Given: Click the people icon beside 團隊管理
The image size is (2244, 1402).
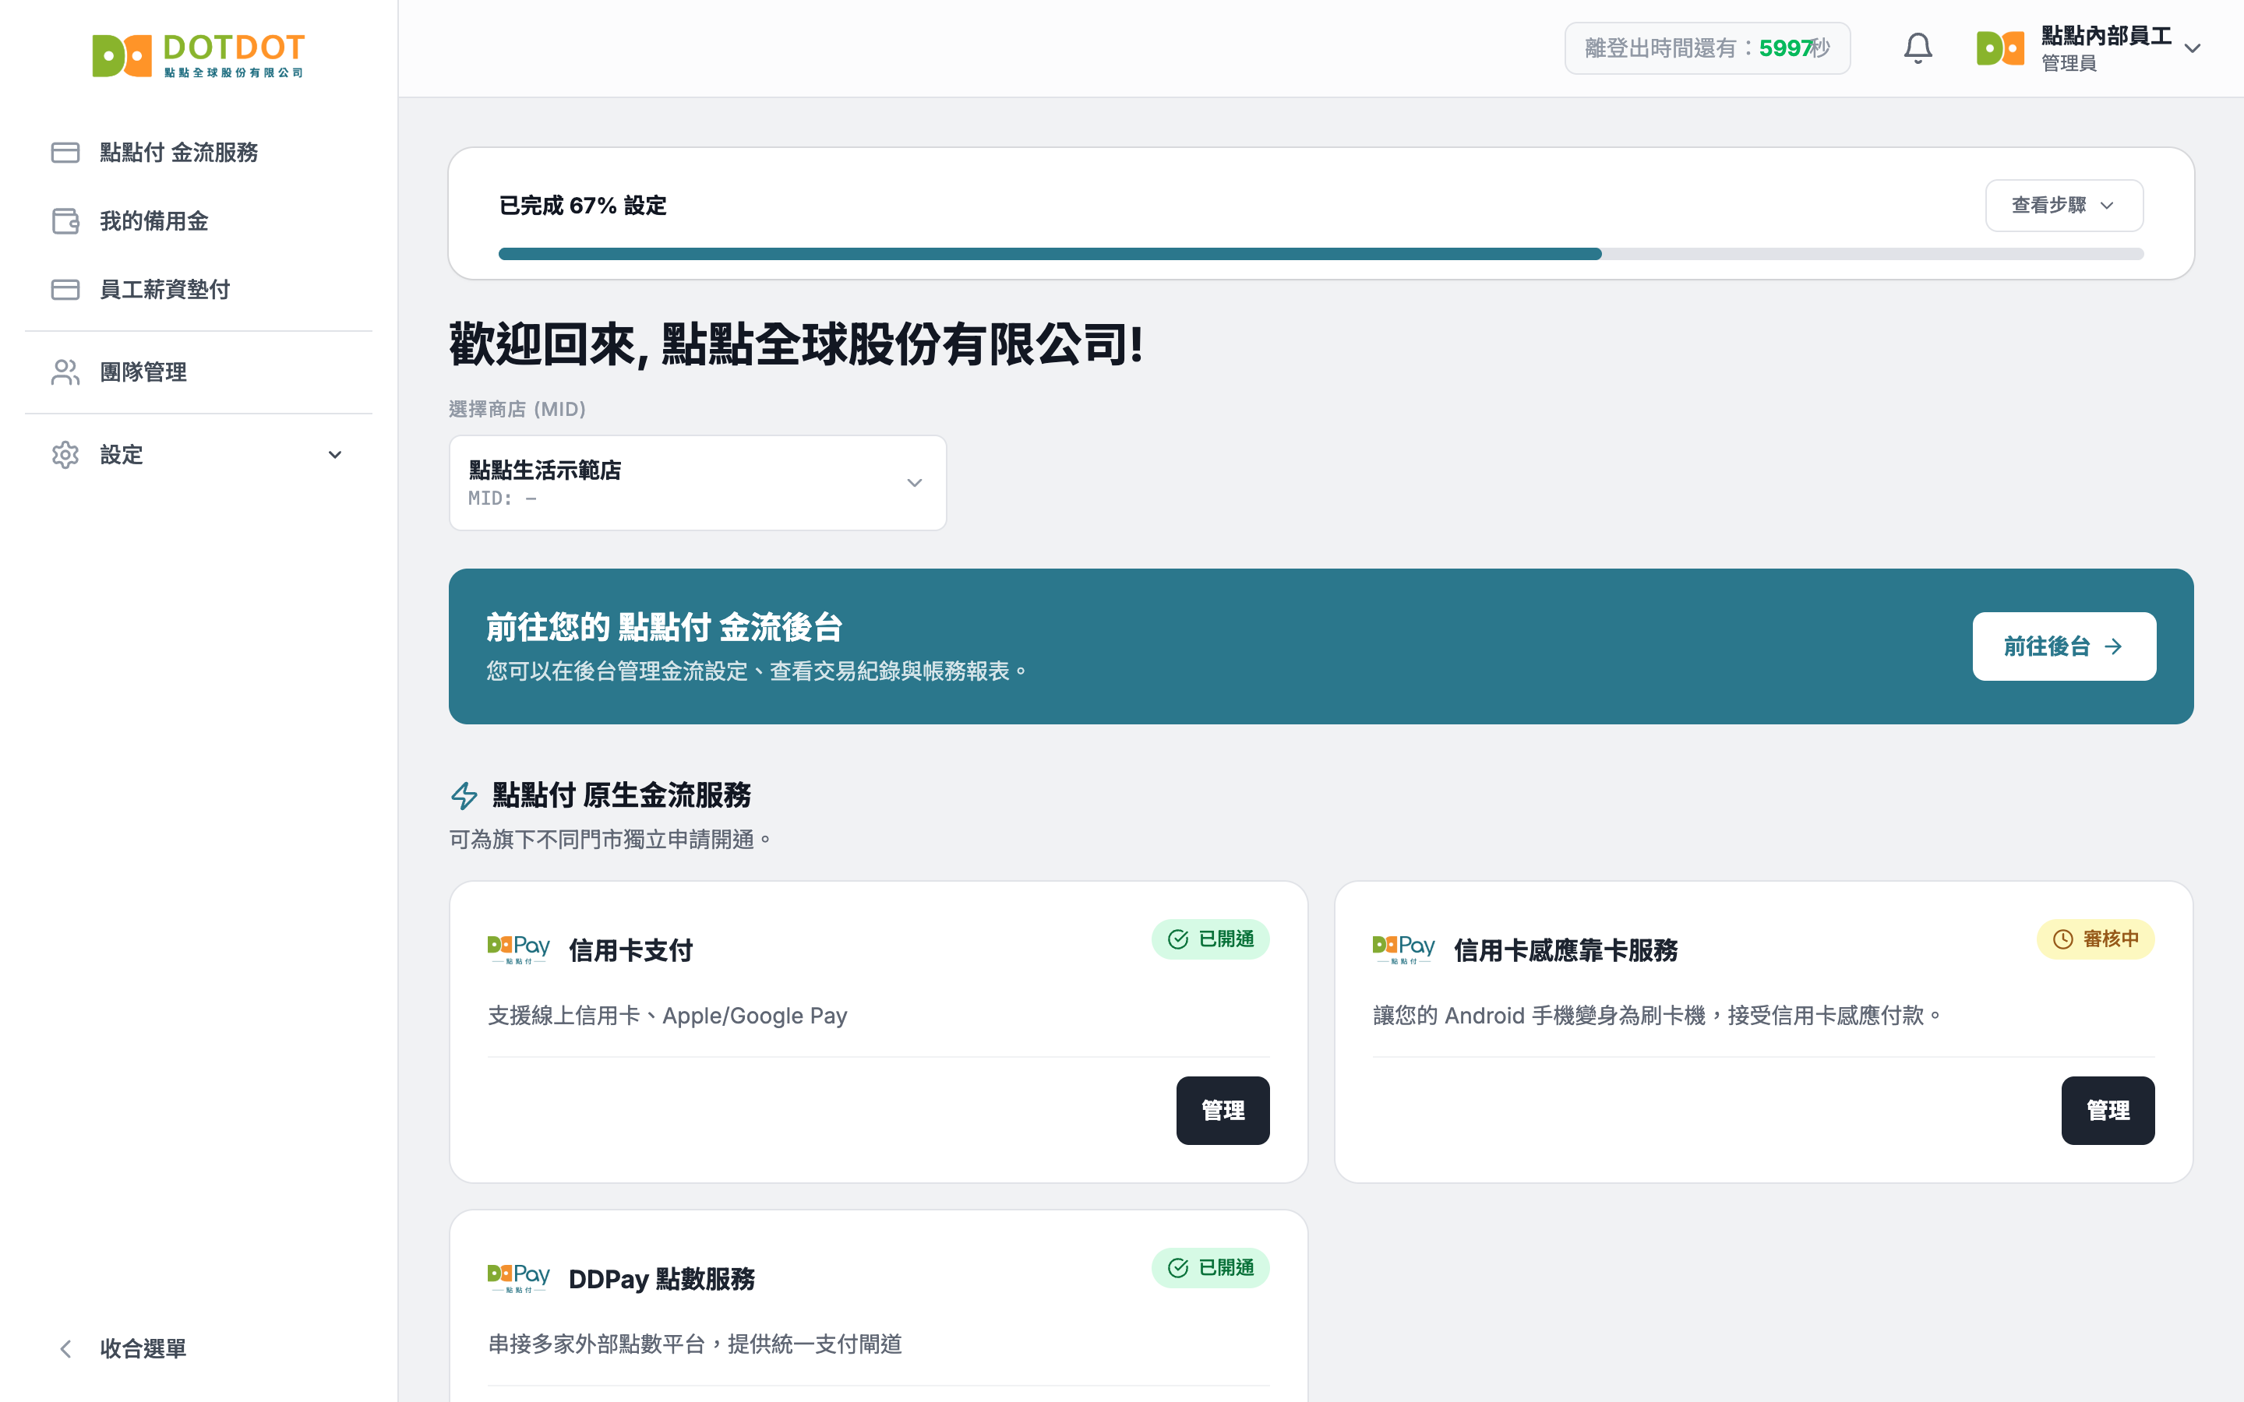Looking at the screenshot, I should (65, 372).
